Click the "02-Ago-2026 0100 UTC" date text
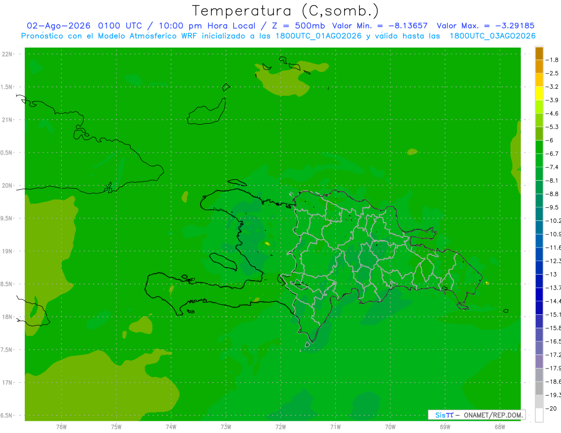 coord(84,26)
